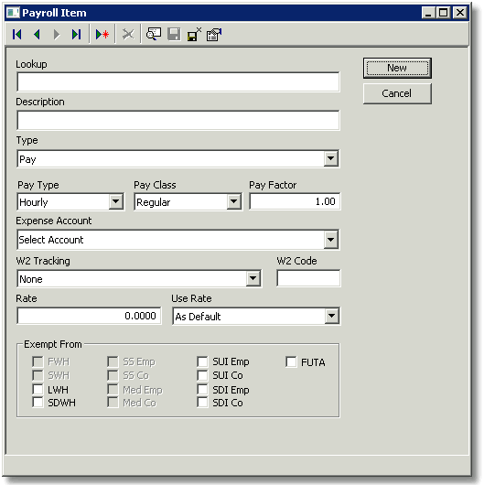This screenshot has height=485, width=484.
Task: Click the save floppy disk icon
Action: [174, 35]
